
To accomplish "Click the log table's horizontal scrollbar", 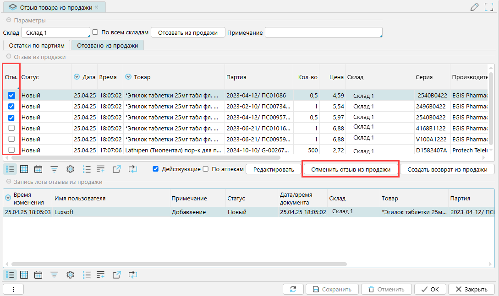I will (x=179, y=264).
